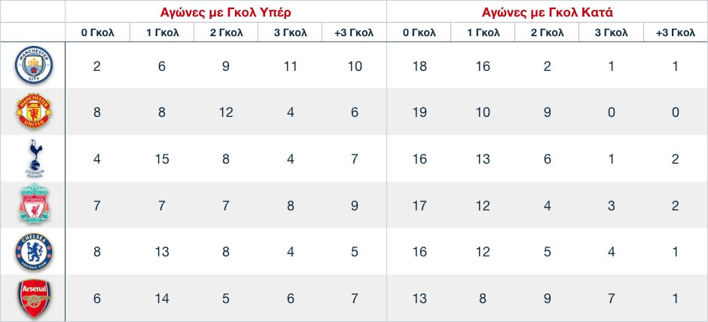The image size is (708, 322).
Task: Click the Manchester United club crest
Action: coord(32,112)
